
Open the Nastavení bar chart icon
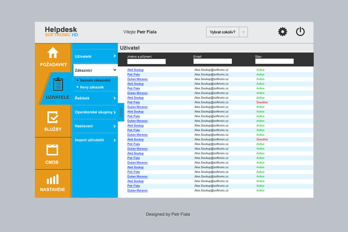click(x=53, y=179)
